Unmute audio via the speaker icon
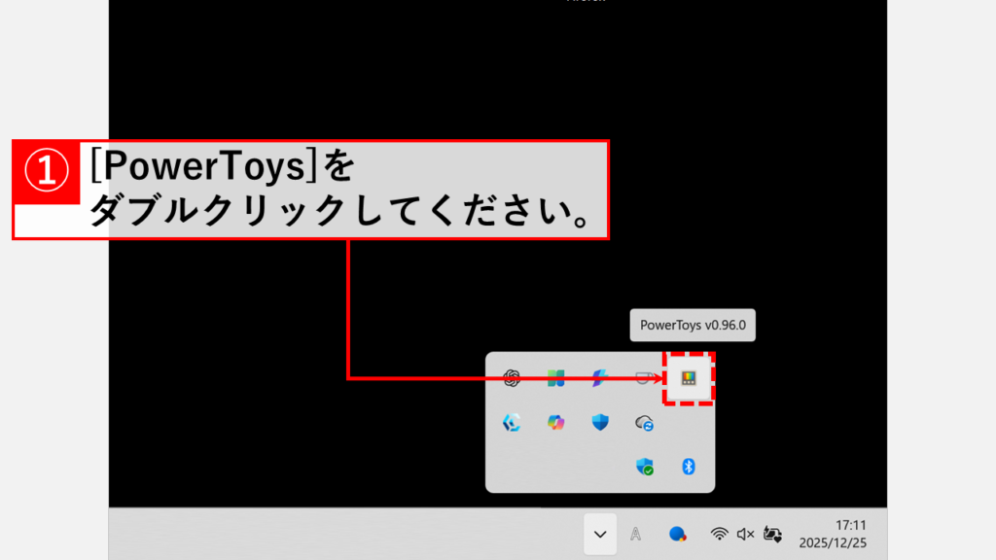The image size is (996, 560). [x=745, y=534]
